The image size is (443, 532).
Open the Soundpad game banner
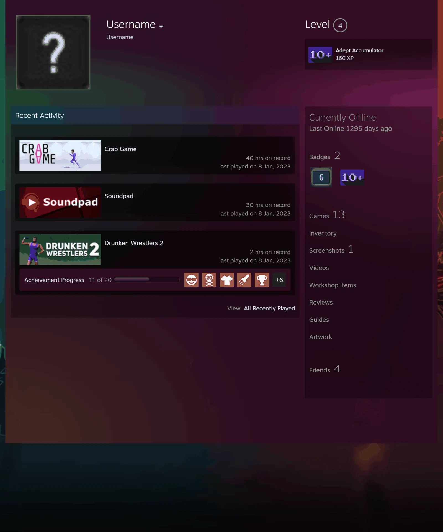pos(60,202)
